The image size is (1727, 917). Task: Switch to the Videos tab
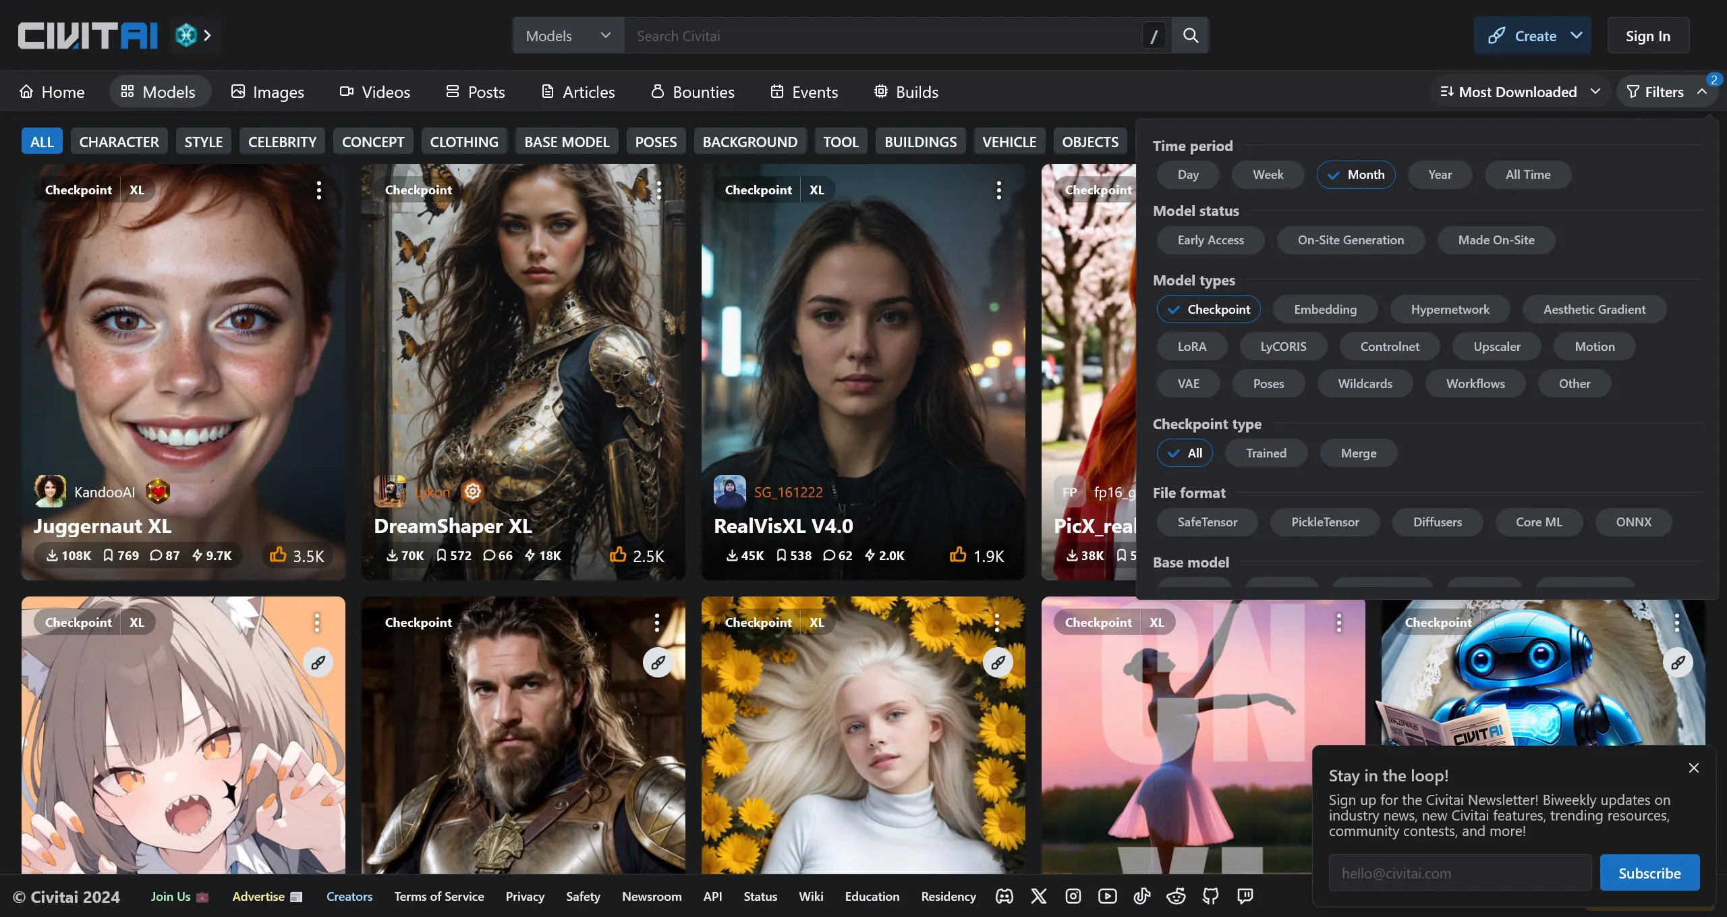pyautogui.click(x=375, y=92)
